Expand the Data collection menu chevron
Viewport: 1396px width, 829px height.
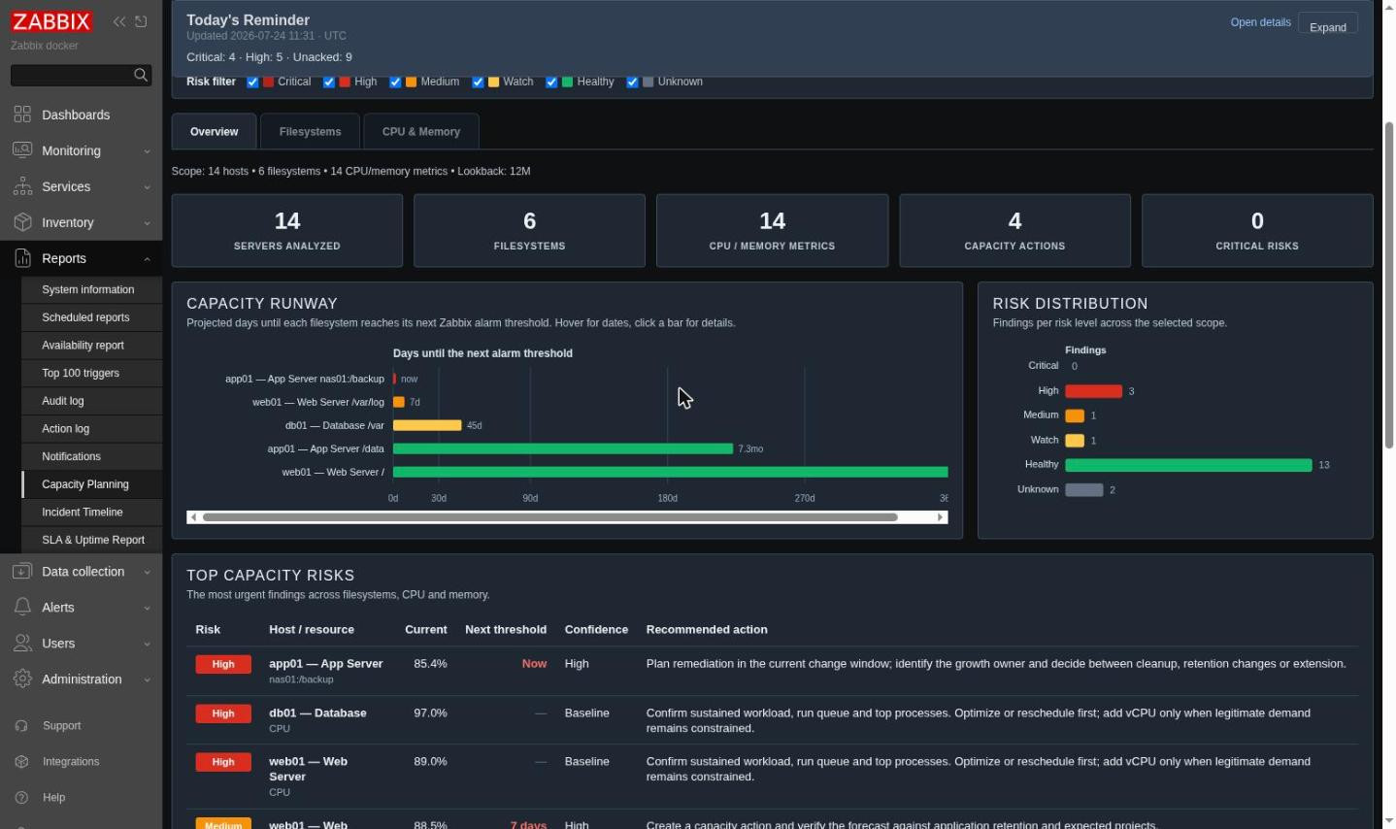(148, 573)
